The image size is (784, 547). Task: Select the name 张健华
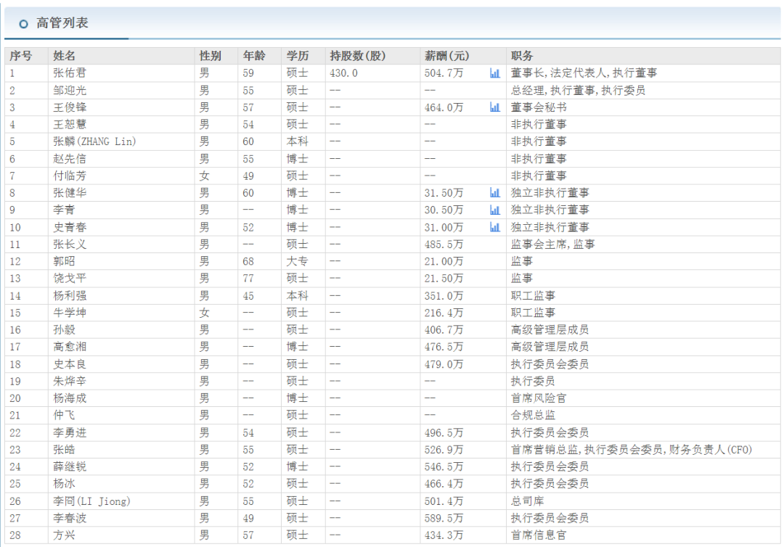click(70, 193)
